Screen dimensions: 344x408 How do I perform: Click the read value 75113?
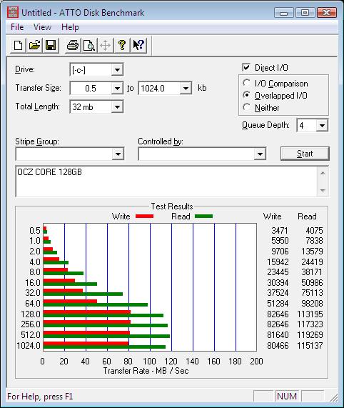312,293
